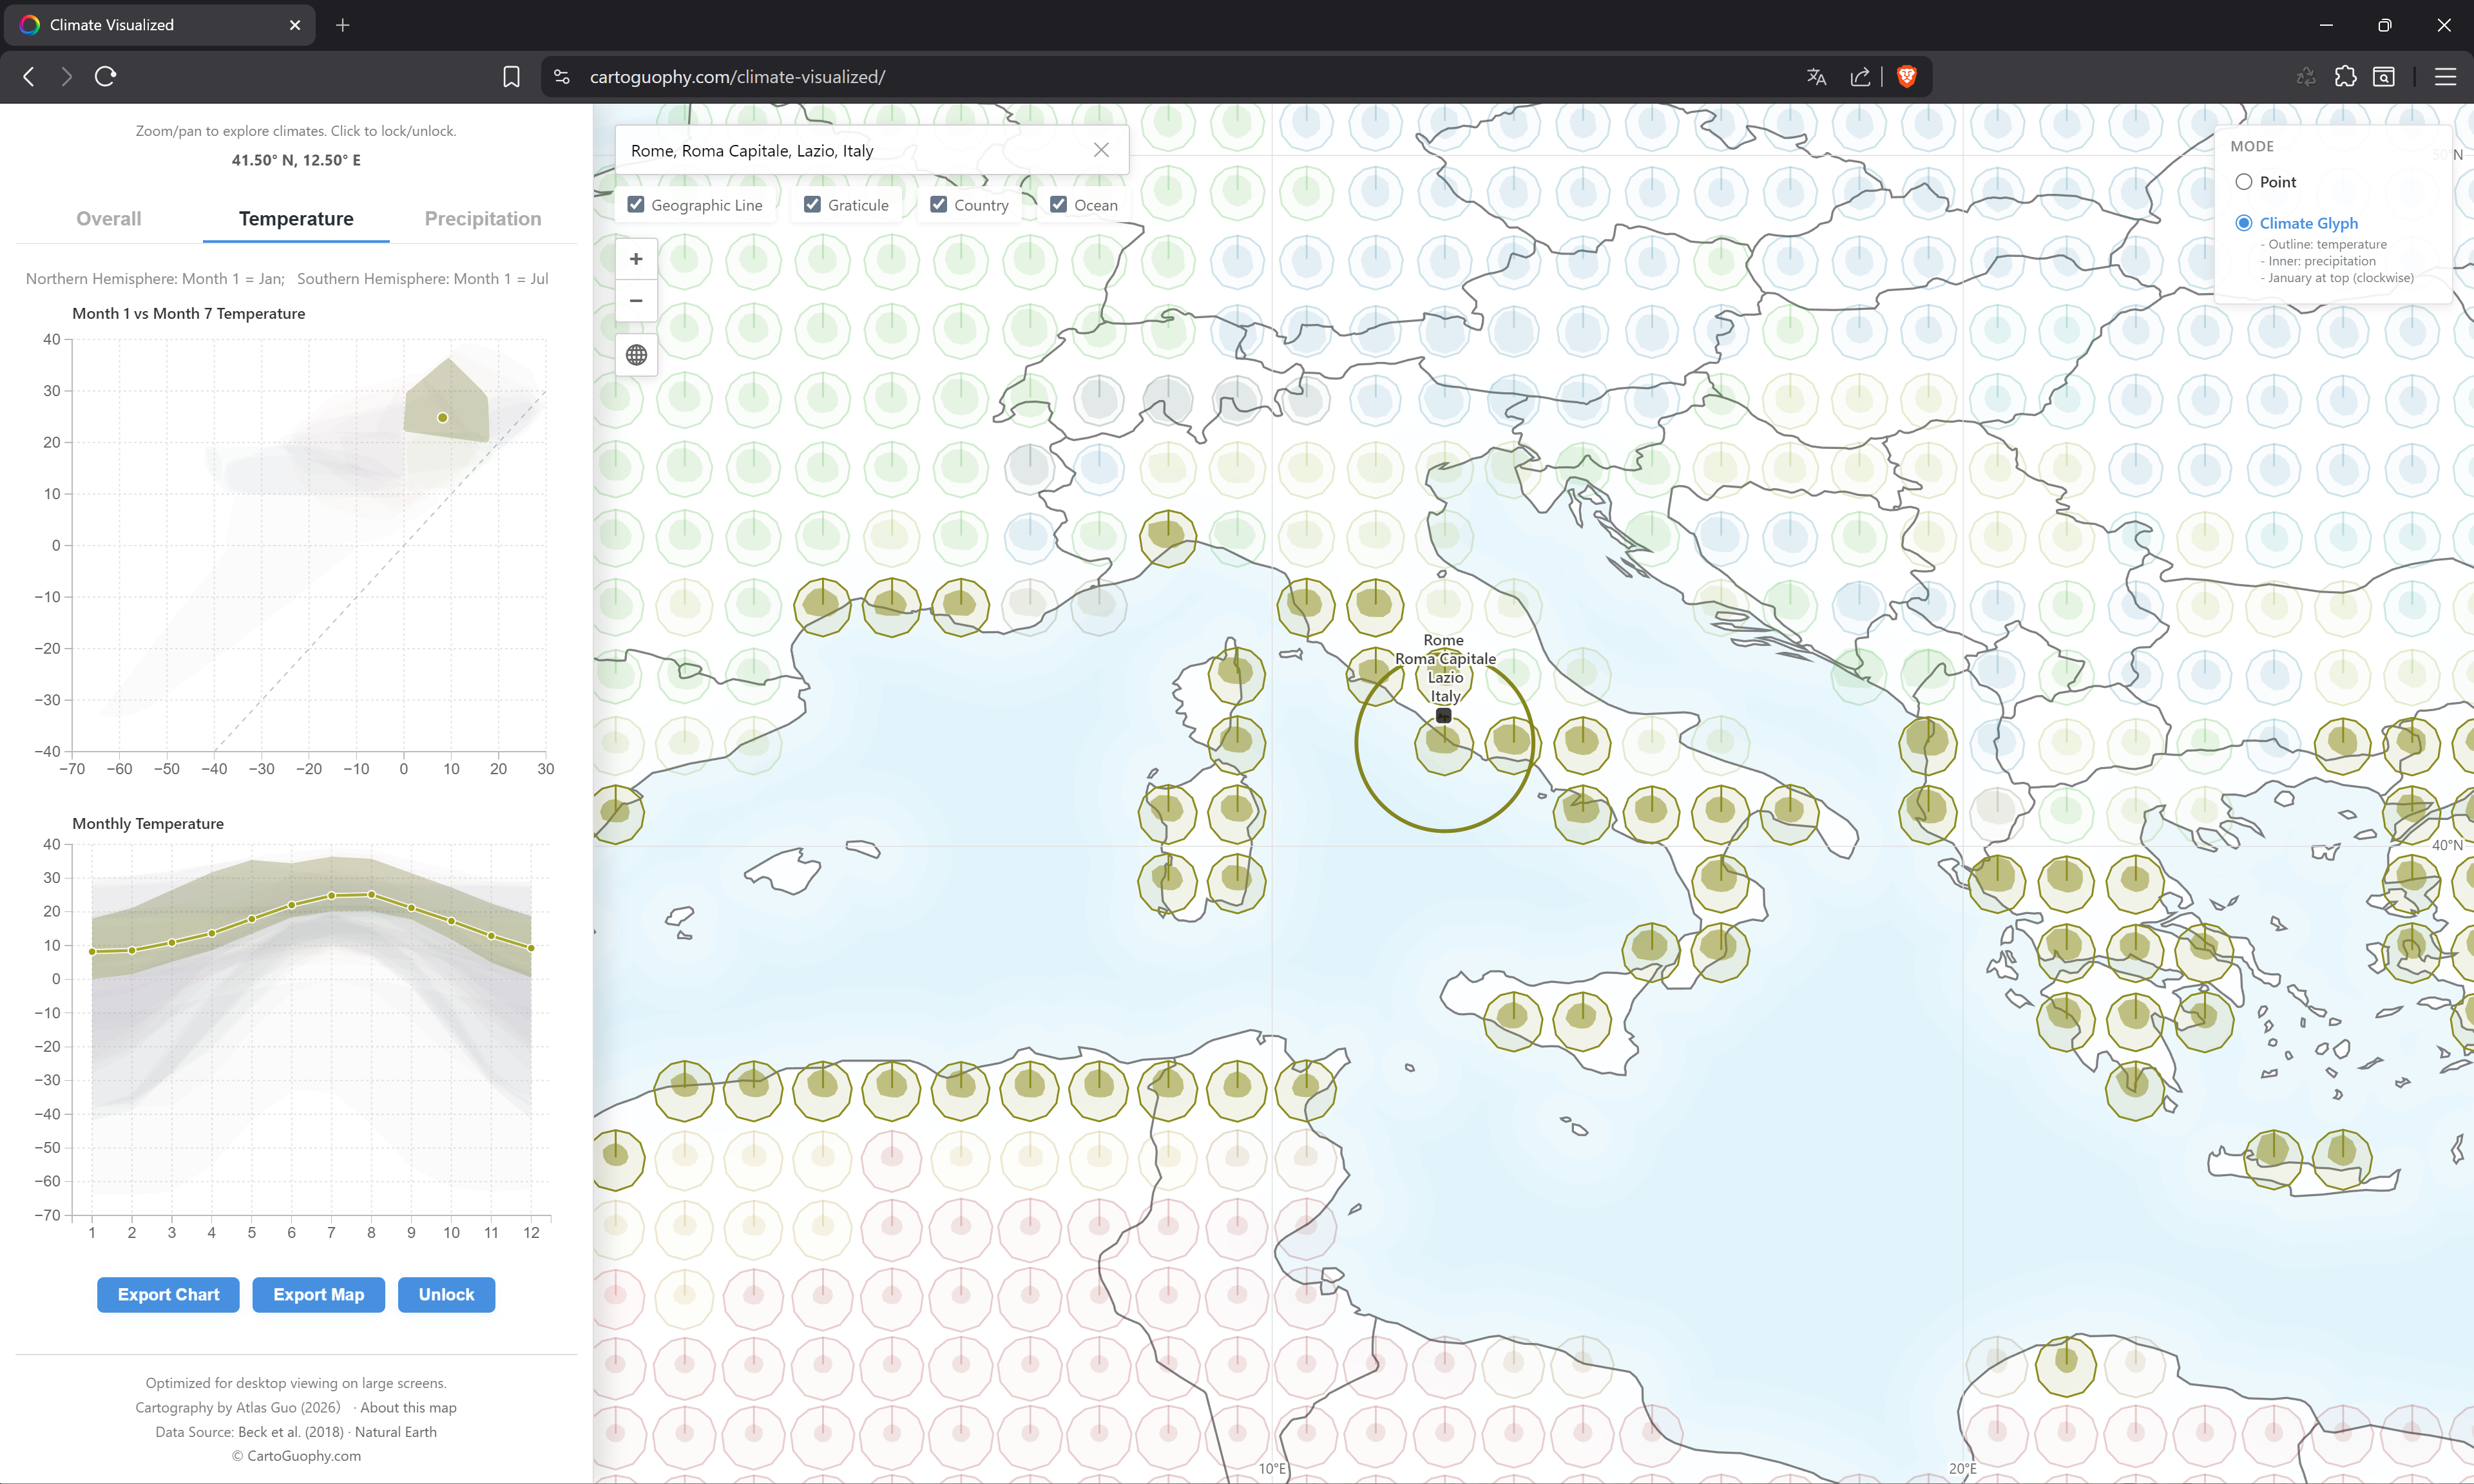
Task: Click the Export Map button
Action: point(318,1294)
